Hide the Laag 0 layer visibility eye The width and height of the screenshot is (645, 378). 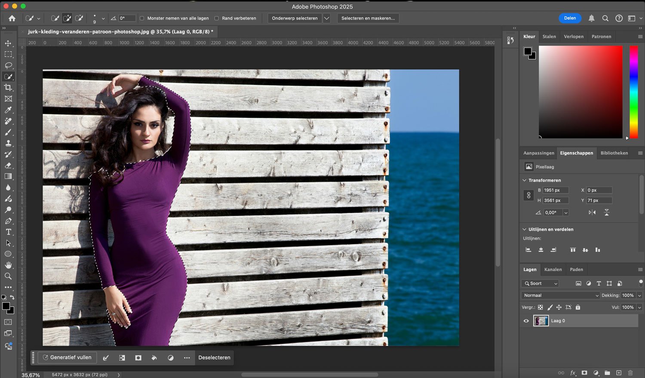tap(526, 321)
